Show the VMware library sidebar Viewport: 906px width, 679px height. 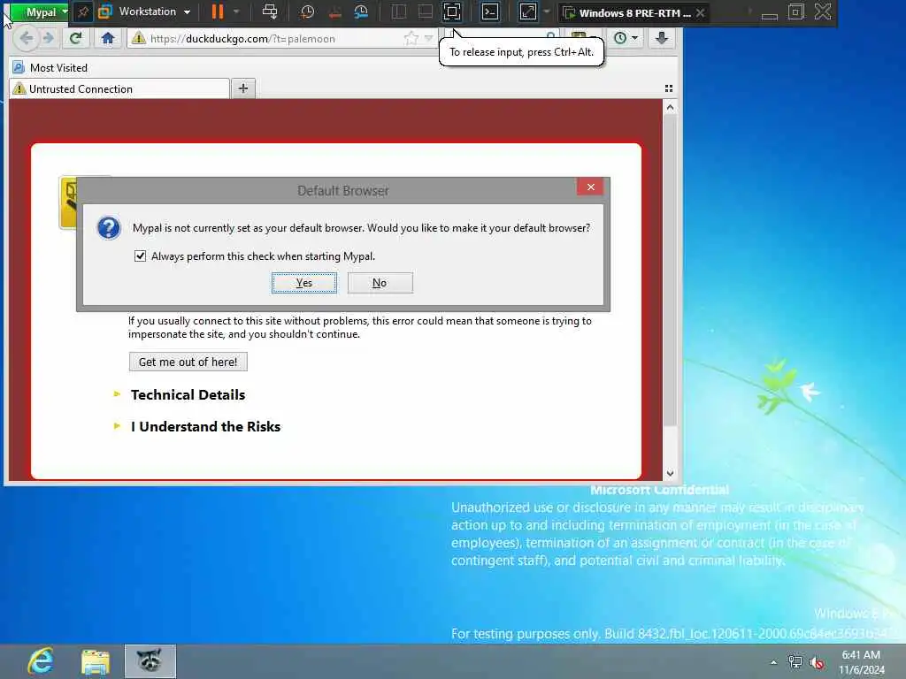point(399,11)
